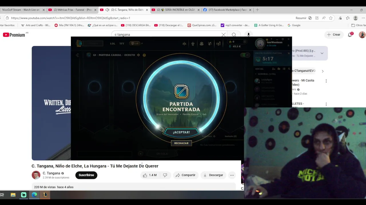
Task: Collapse the playlist panel chevron
Action: point(322,53)
